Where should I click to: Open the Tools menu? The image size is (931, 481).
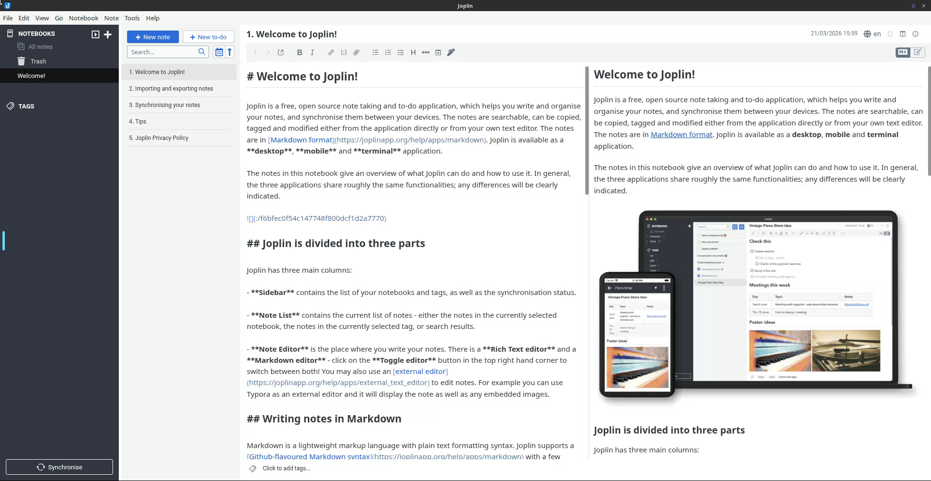coord(132,18)
